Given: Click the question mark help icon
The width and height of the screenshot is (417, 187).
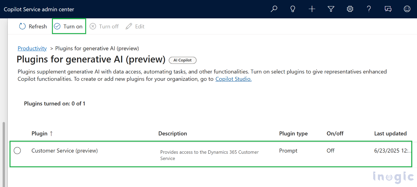Looking at the screenshot, I should (369, 9).
